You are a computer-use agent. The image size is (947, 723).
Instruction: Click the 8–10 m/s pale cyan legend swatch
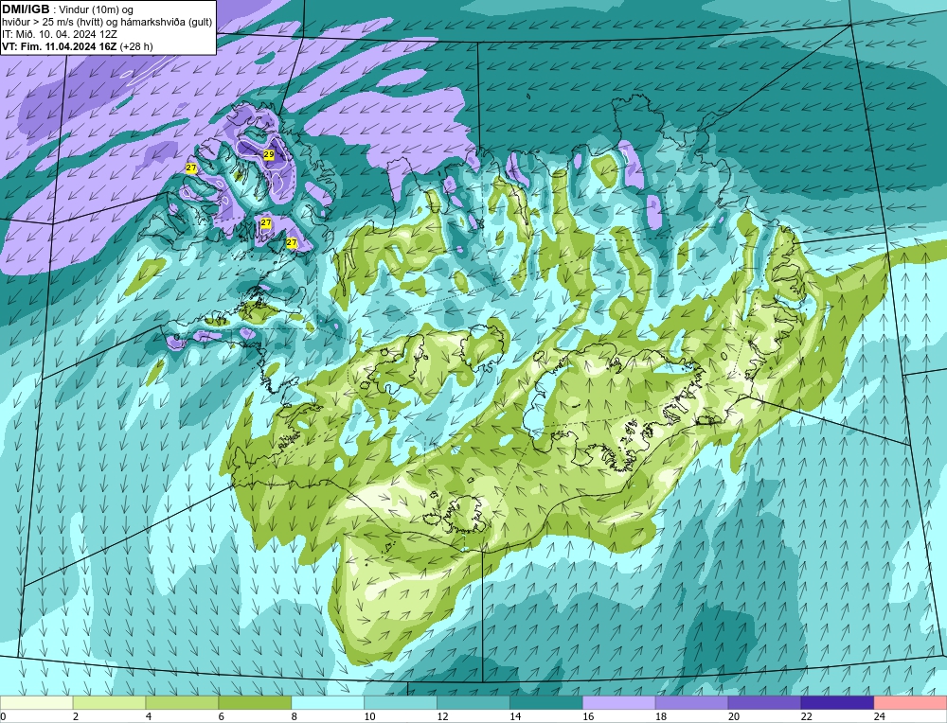click(328, 703)
